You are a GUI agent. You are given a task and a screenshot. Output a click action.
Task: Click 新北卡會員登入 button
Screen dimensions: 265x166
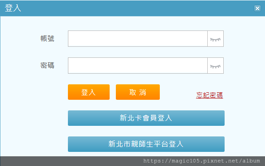[x=146, y=118]
